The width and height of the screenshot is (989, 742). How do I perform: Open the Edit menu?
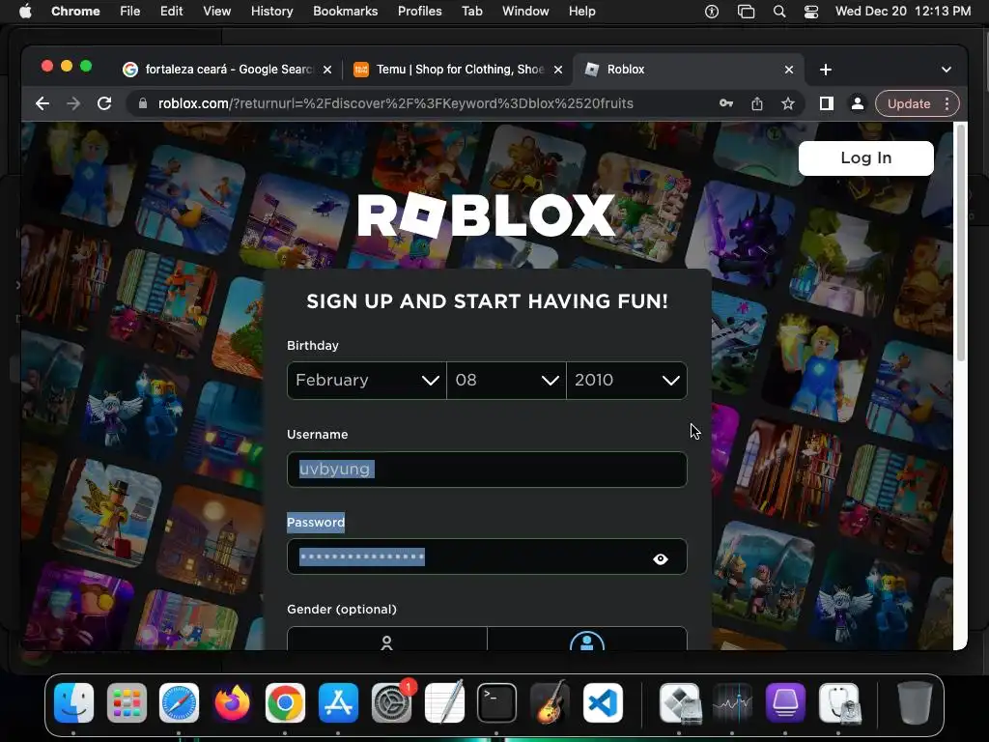(172, 11)
